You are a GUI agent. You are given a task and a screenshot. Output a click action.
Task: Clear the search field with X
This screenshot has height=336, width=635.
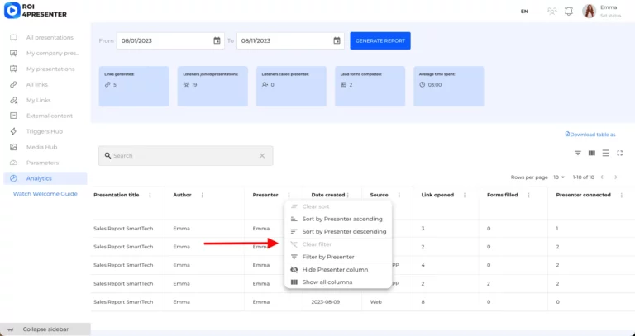(x=262, y=156)
